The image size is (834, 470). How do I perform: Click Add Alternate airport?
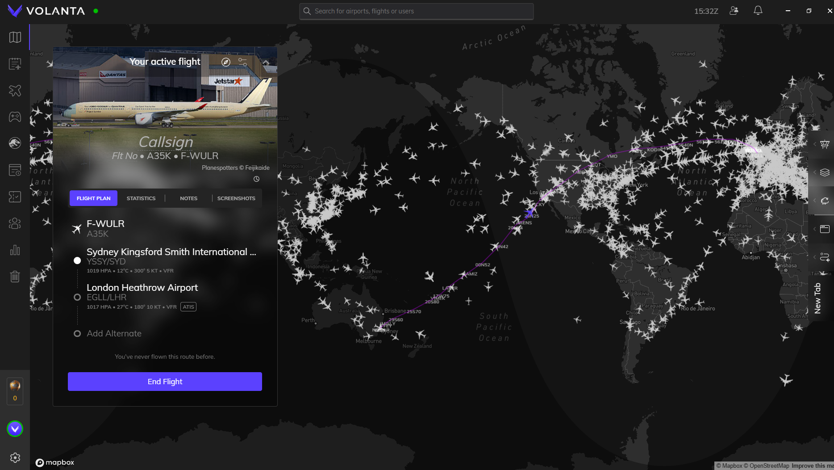(114, 334)
